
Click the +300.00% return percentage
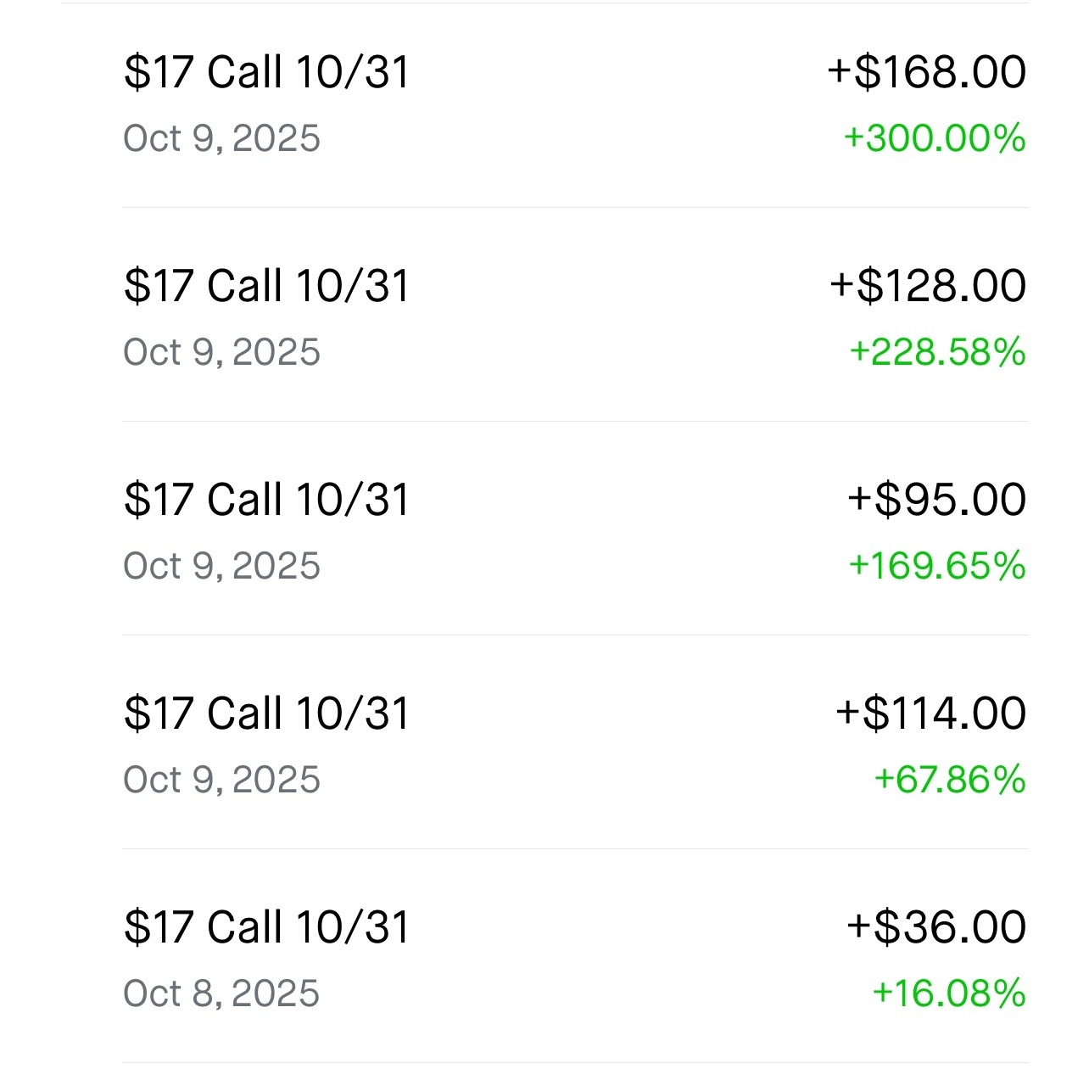coord(934,138)
